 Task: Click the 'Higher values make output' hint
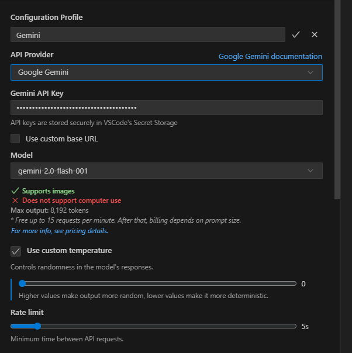(143, 296)
